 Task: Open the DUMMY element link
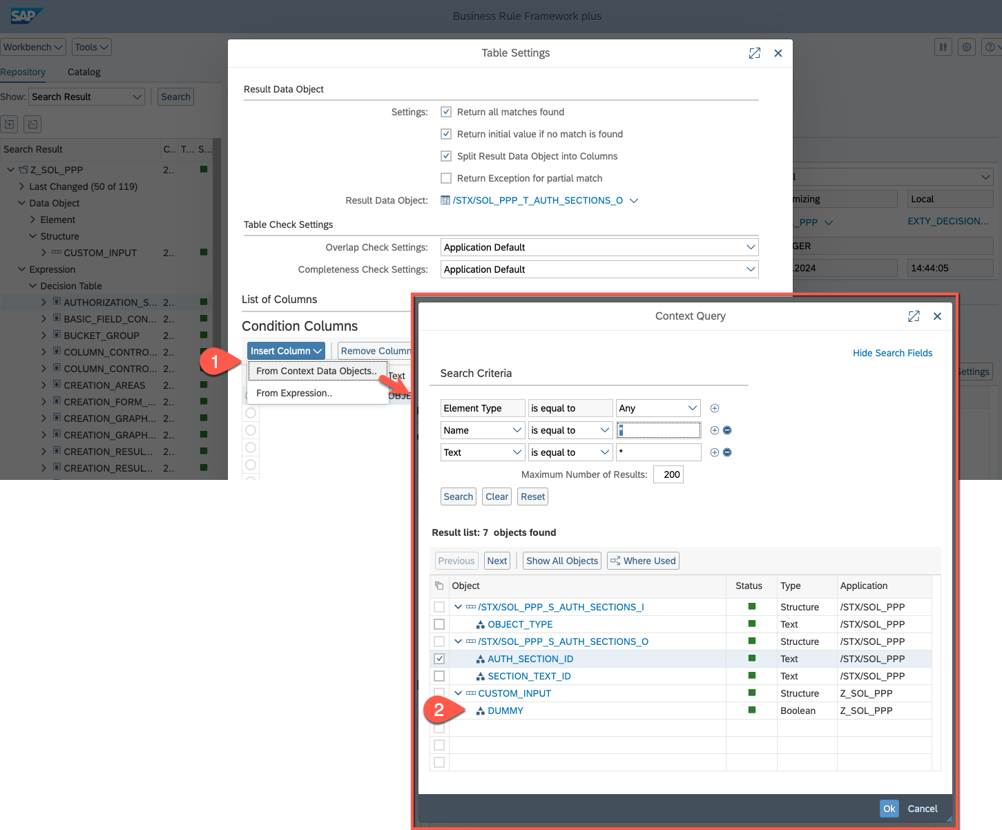click(x=505, y=711)
